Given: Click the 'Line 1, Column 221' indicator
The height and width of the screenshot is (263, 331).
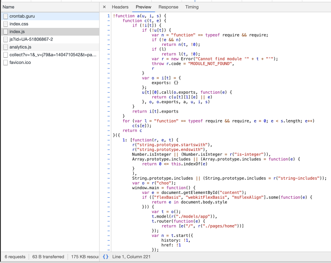Looking at the screenshot, I should point(131,257).
